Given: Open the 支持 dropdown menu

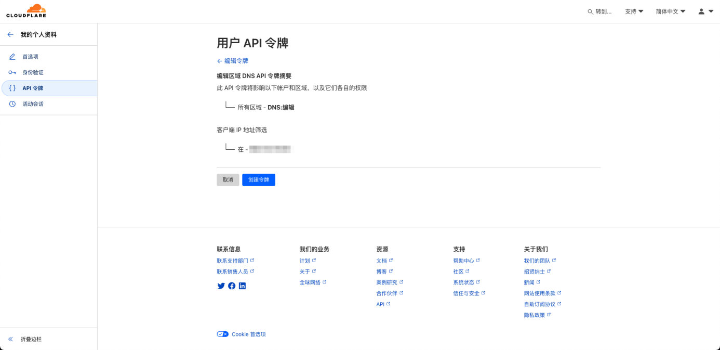Looking at the screenshot, I should coord(634,11).
